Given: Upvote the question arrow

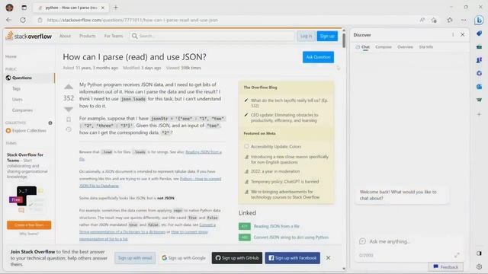Looking at the screenshot, I should point(69,87).
